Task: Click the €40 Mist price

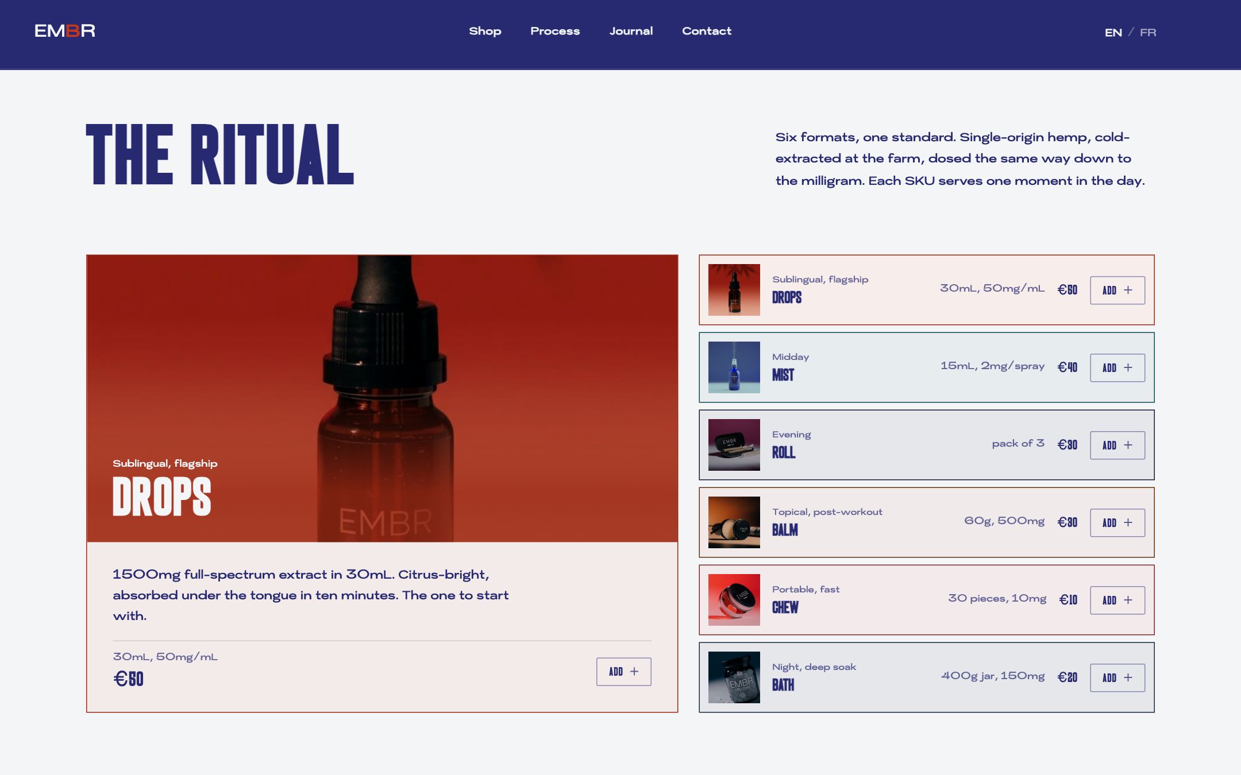Action: click(1067, 367)
